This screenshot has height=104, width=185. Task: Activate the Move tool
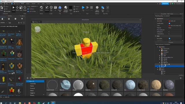point(17,8)
